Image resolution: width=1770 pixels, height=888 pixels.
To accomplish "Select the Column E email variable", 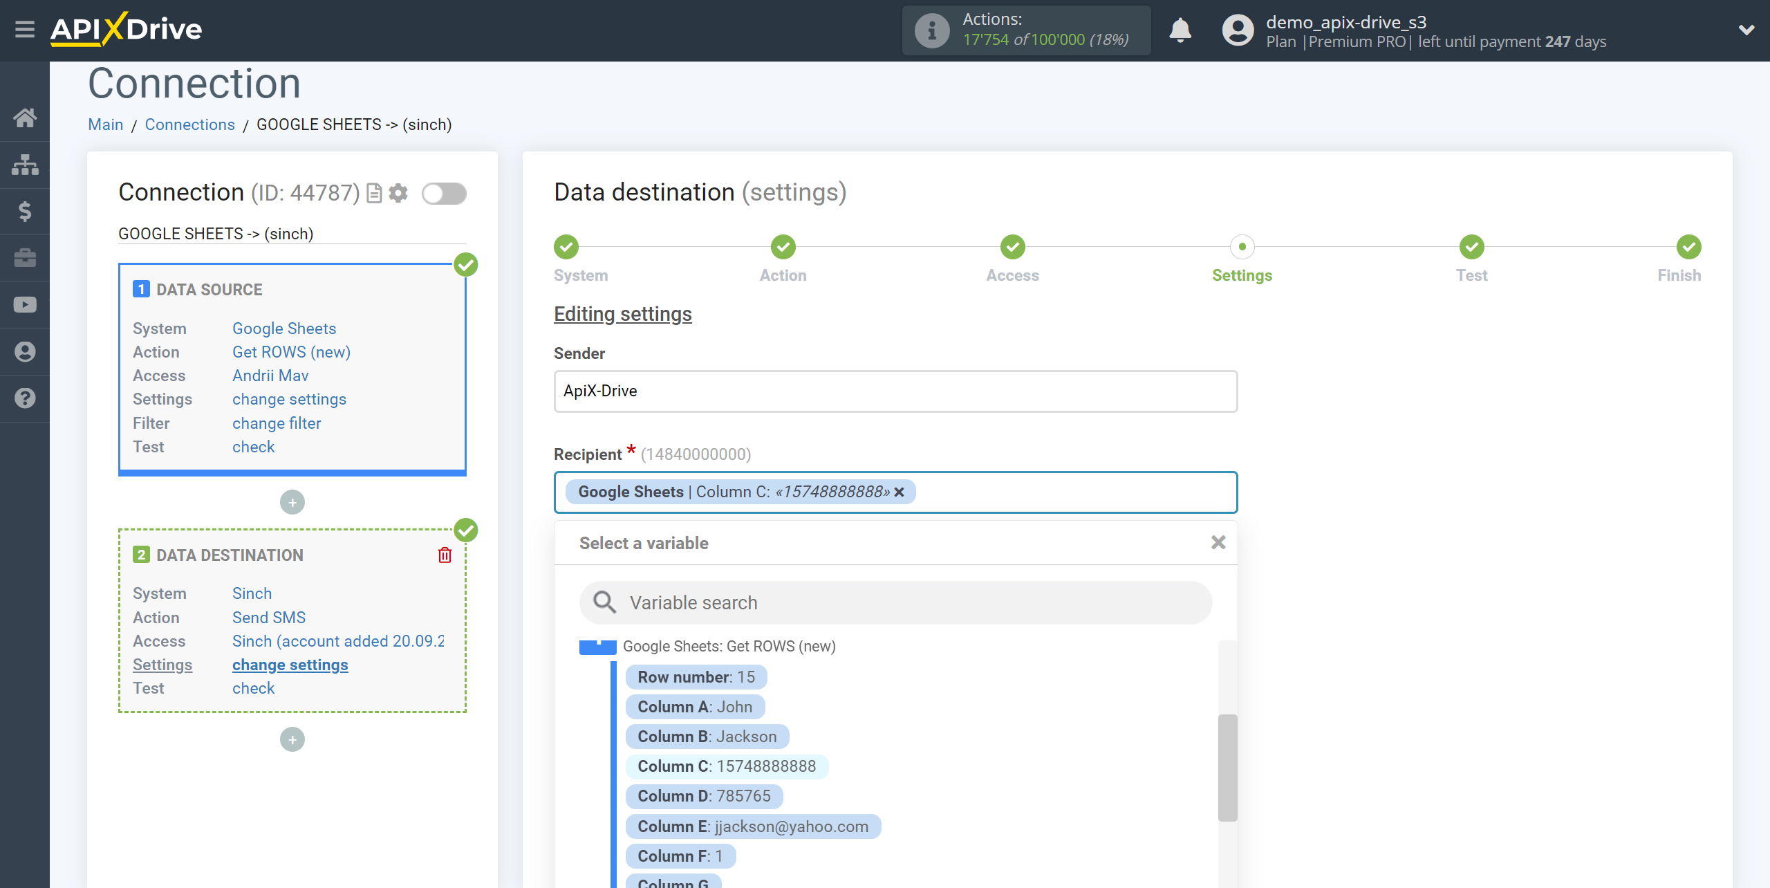I will tap(753, 826).
